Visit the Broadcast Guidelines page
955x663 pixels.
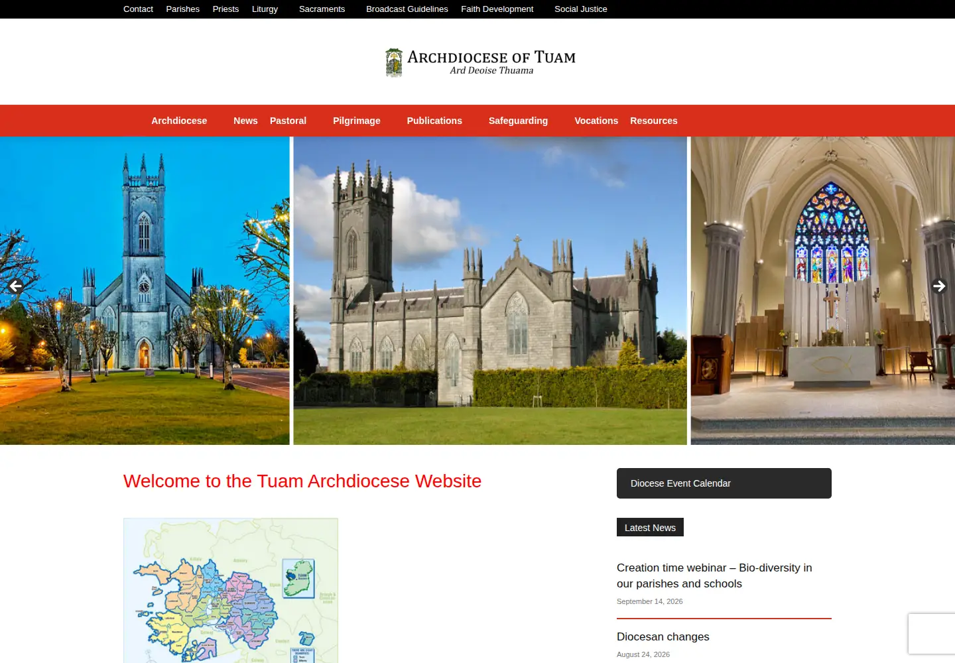[407, 9]
